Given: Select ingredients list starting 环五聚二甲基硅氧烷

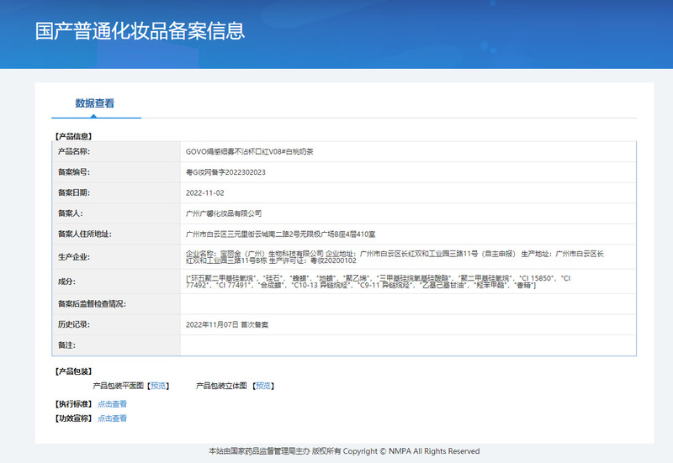Looking at the screenshot, I should (x=378, y=281).
